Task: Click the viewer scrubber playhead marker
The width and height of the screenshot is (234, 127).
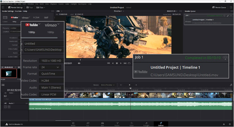Action: [x=80, y=60]
